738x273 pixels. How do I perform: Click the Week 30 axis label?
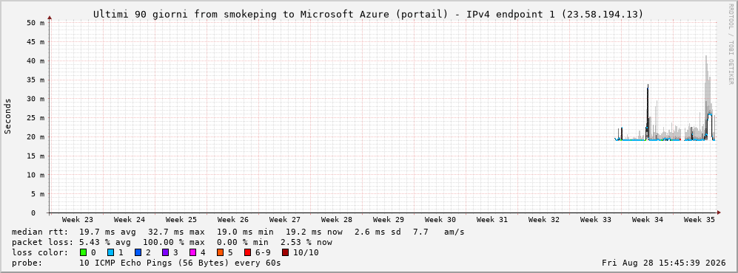pyautogui.click(x=440, y=220)
